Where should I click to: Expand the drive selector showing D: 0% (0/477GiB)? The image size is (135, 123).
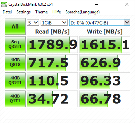[100, 22]
